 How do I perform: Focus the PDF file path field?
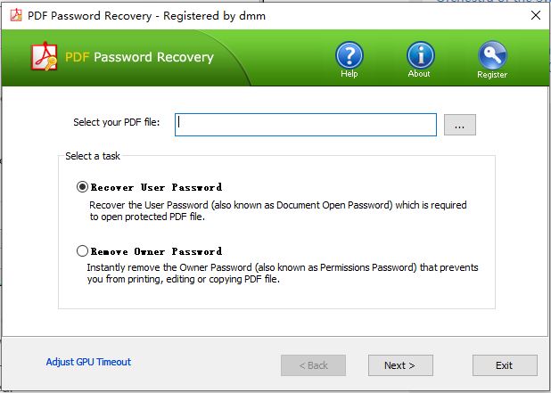(306, 124)
